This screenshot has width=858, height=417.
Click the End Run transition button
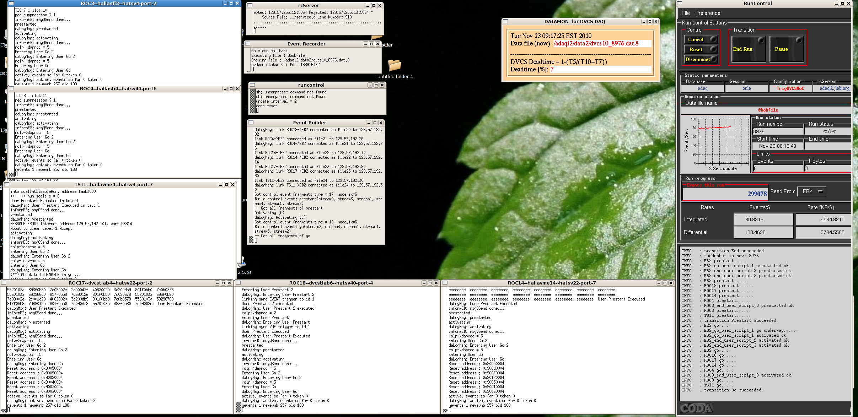pyautogui.click(x=748, y=49)
